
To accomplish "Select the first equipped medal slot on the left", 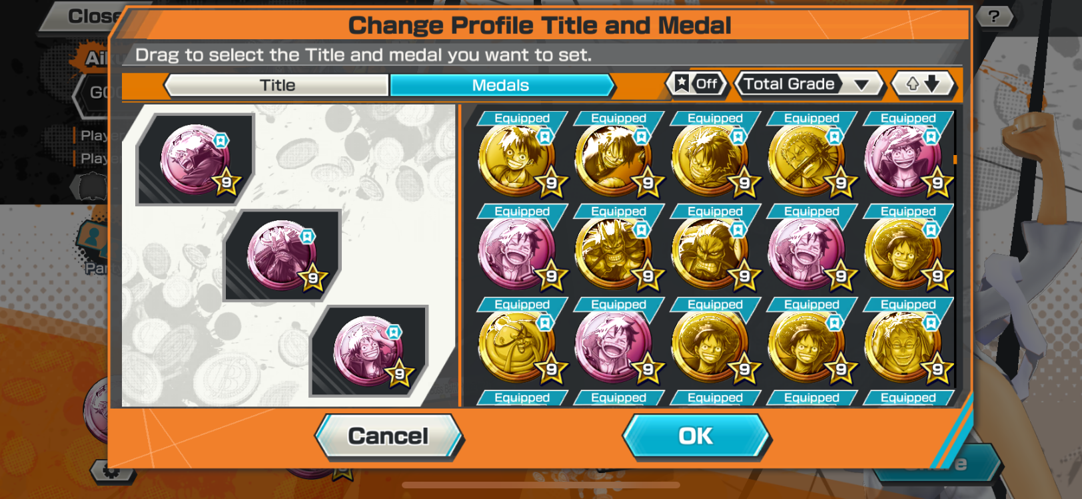I will point(196,160).
